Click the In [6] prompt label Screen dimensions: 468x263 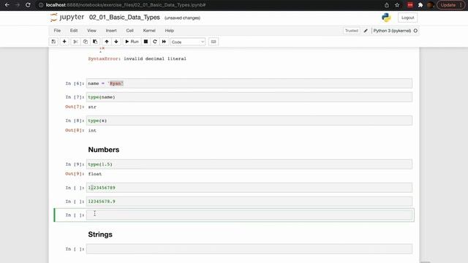pos(75,83)
